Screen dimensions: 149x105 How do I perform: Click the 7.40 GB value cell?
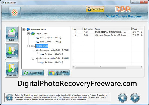pyautogui.click(x=138, y=35)
